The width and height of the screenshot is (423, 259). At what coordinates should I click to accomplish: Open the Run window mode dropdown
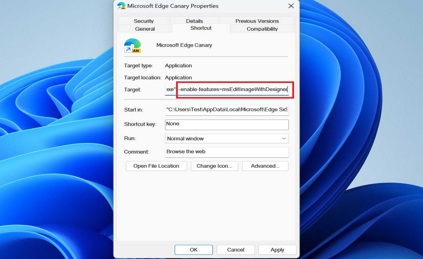click(x=283, y=138)
